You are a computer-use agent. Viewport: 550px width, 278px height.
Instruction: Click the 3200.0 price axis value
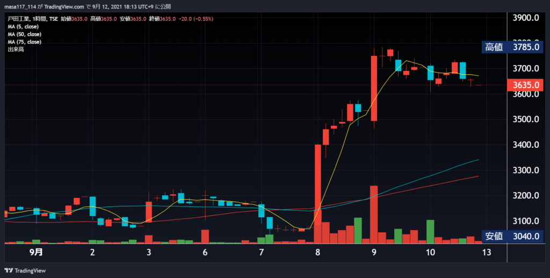[526, 196]
